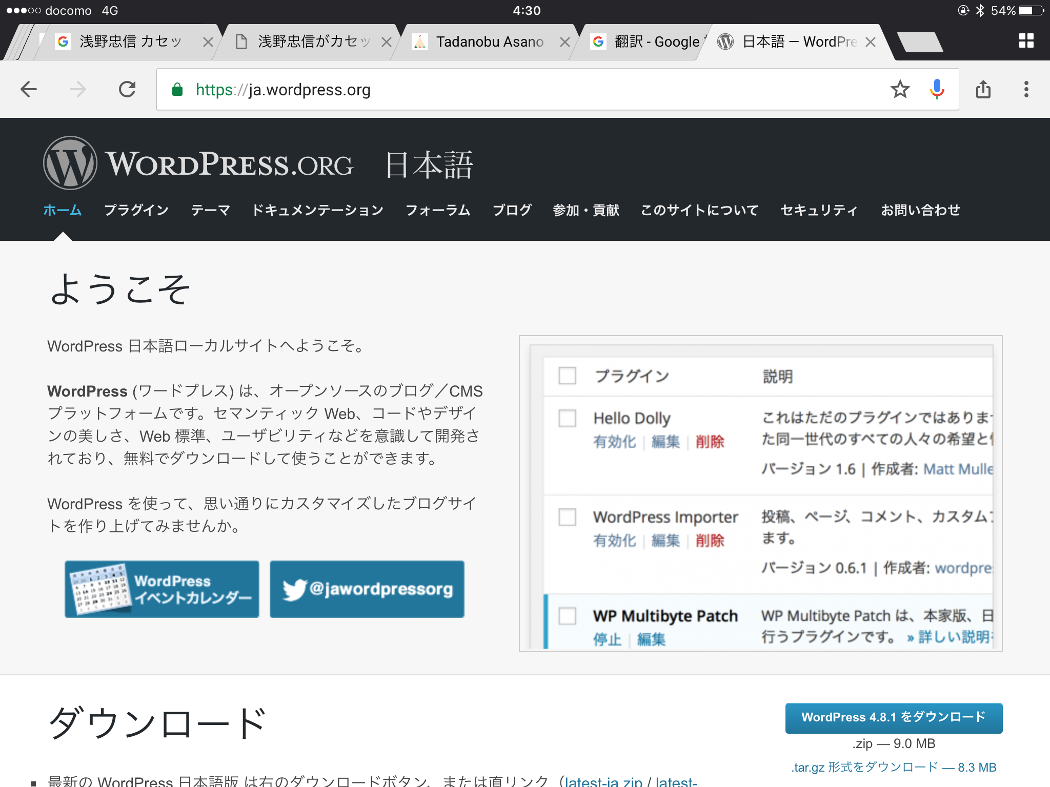The image size is (1050, 787).
Task: Click 停止 under WP Multibyte Patch
Action: click(x=607, y=639)
